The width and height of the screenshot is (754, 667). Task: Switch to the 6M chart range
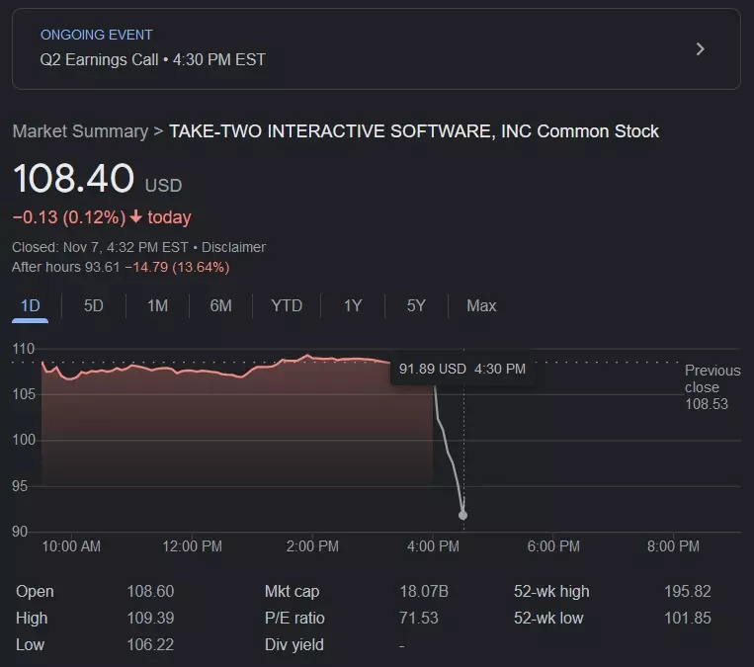click(x=220, y=306)
